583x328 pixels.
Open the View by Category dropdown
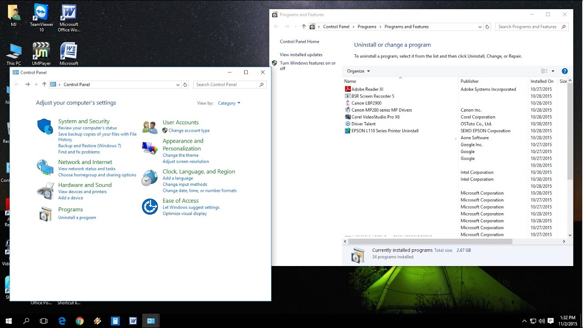[x=229, y=103]
